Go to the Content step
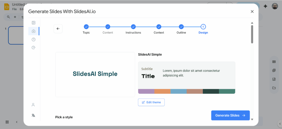Screen dimensions: 282x129 tap(108, 27)
